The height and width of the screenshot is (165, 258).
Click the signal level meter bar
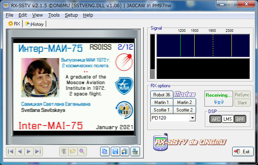(x=153, y=57)
